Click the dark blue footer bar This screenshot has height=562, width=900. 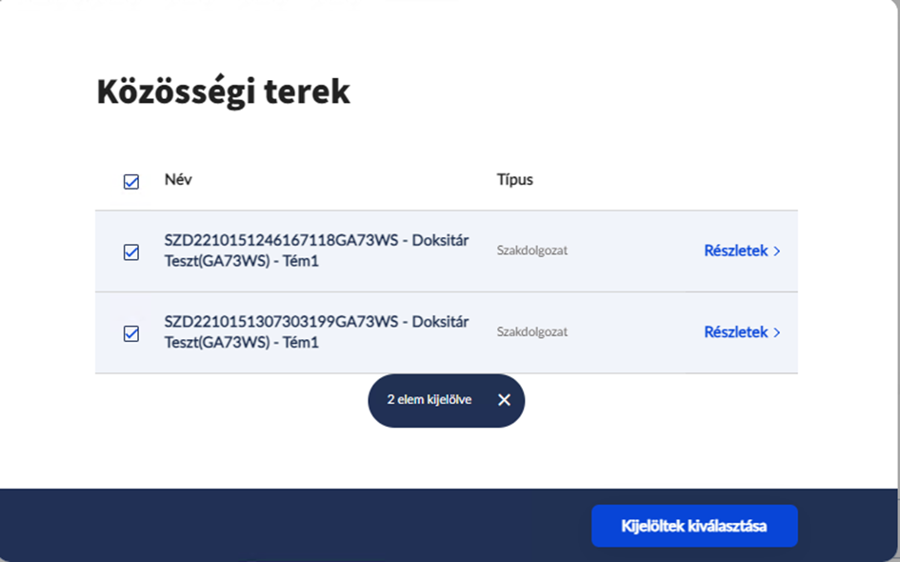coord(286,525)
